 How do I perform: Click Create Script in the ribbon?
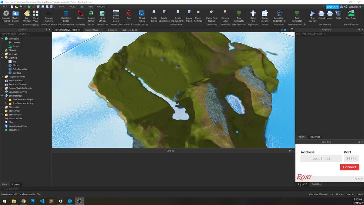pyautogui.click(x=154, y=16)
